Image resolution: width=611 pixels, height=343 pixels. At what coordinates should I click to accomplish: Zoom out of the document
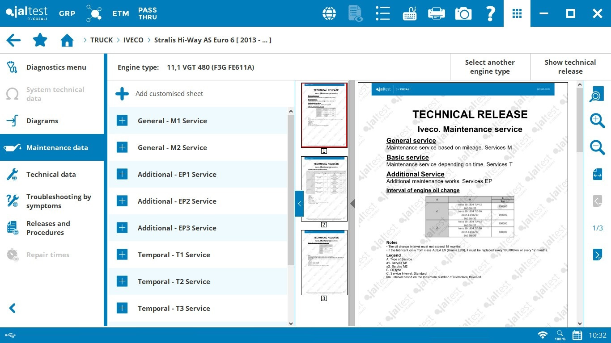[597, 147]
